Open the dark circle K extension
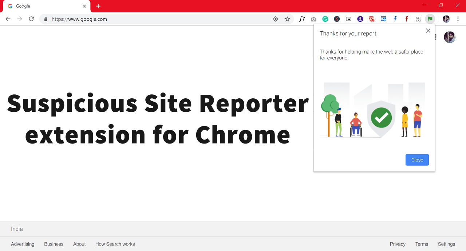 tap(337, 19)
